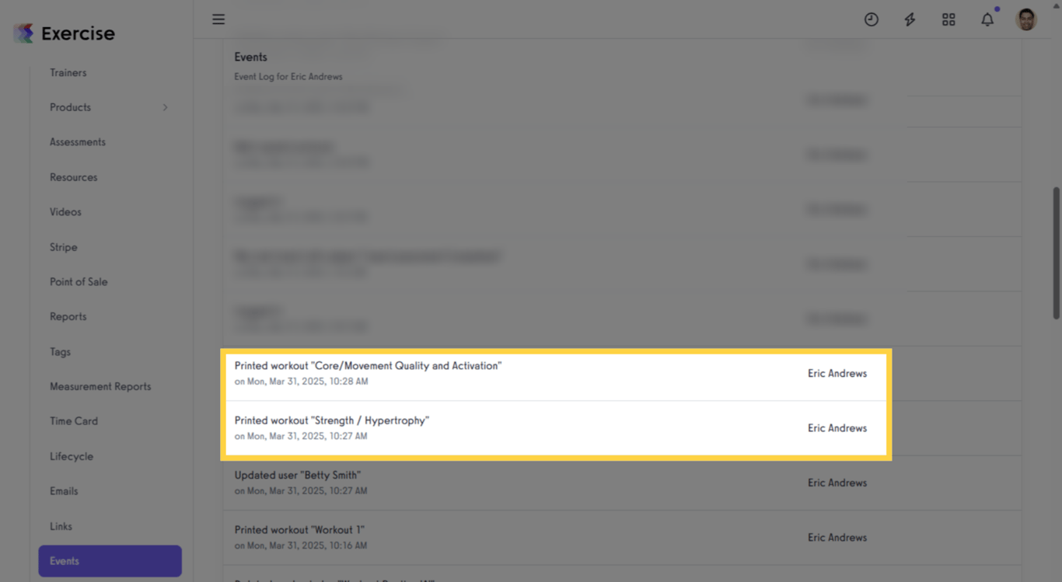Click the Exercise logo icon
Screen dimensions: 1062x582
[x=24, y=33]
